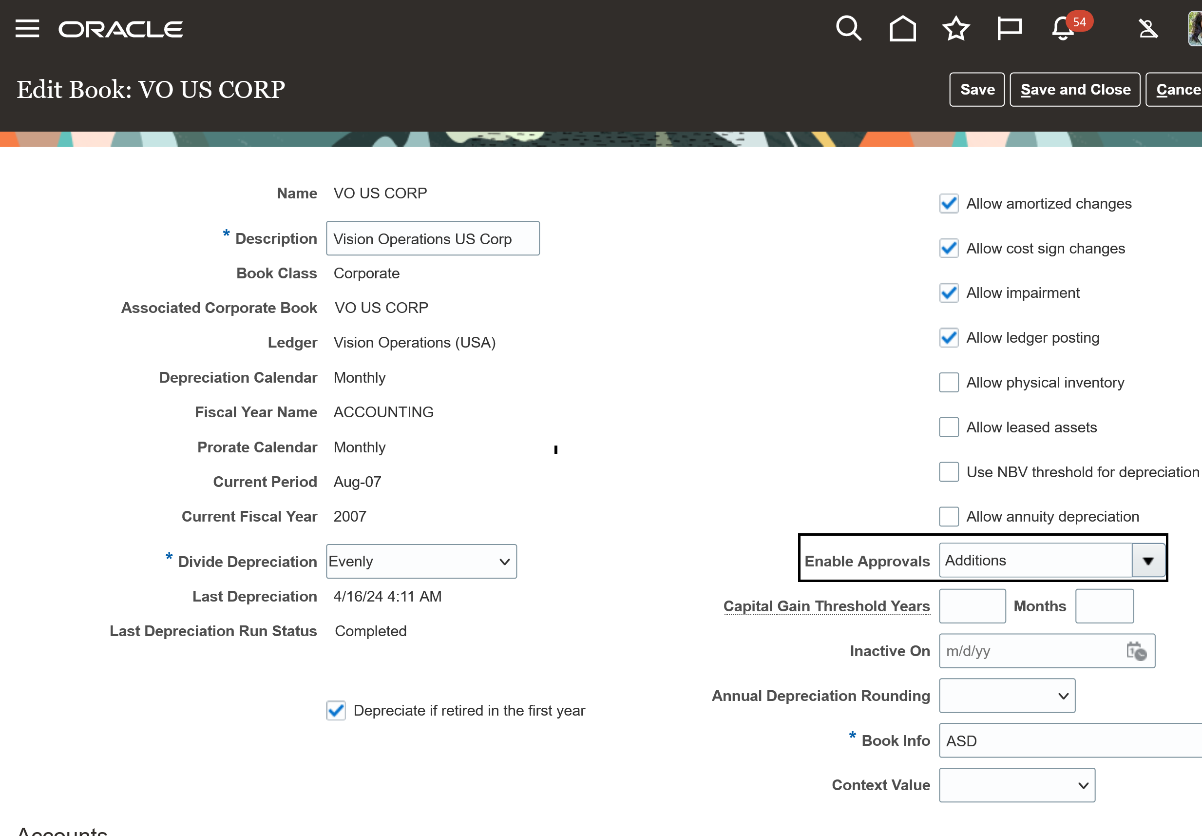Image resolution: width=1202 pixels, height=836 pixels.
Task: Open the hamburger navigator menu
Action: point(27,28)
